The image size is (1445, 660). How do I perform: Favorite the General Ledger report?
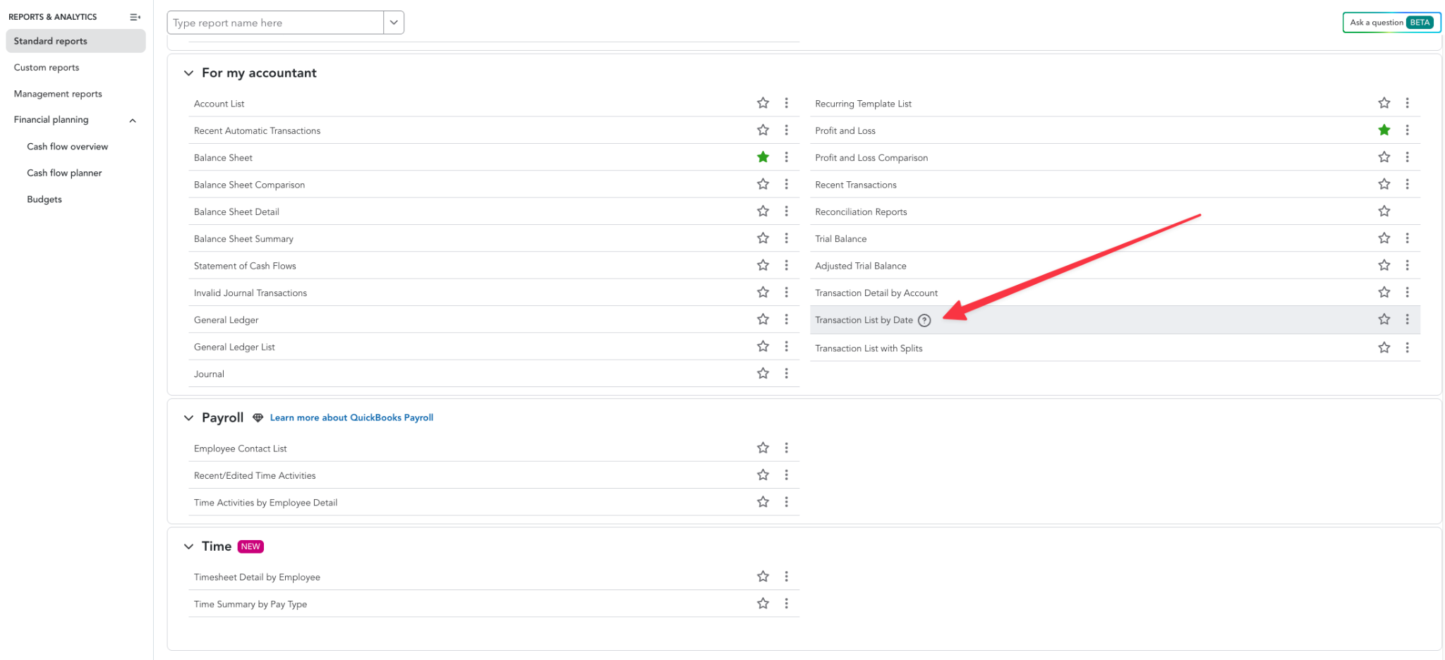coord(763,319)
